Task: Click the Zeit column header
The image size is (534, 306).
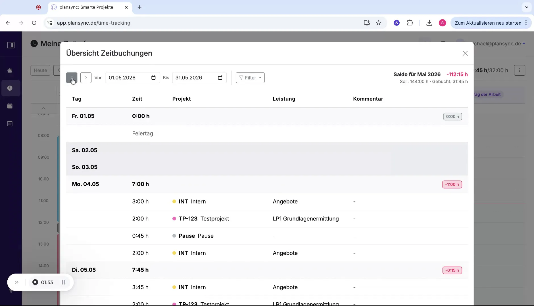Action: click(x=137, y=99)
